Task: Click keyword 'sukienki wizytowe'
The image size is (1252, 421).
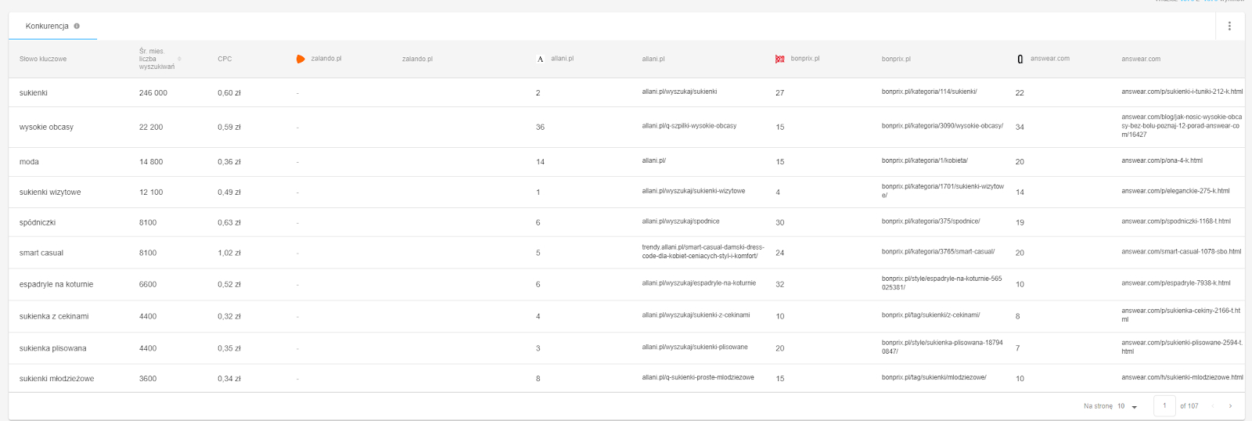Action: 50,192
